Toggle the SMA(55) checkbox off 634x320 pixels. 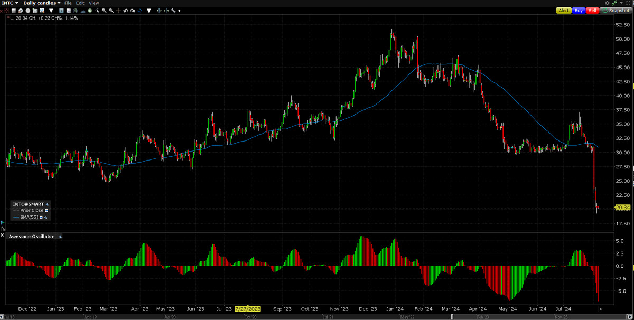click(x=42, y=217)
